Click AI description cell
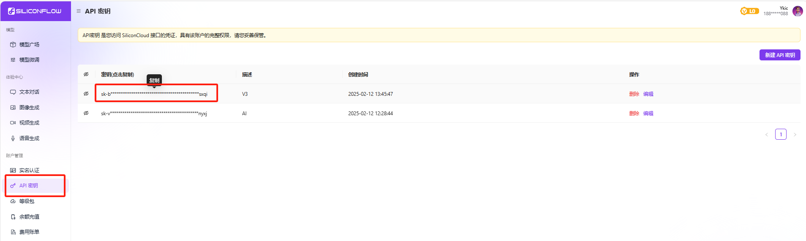 tap(244, 114)
